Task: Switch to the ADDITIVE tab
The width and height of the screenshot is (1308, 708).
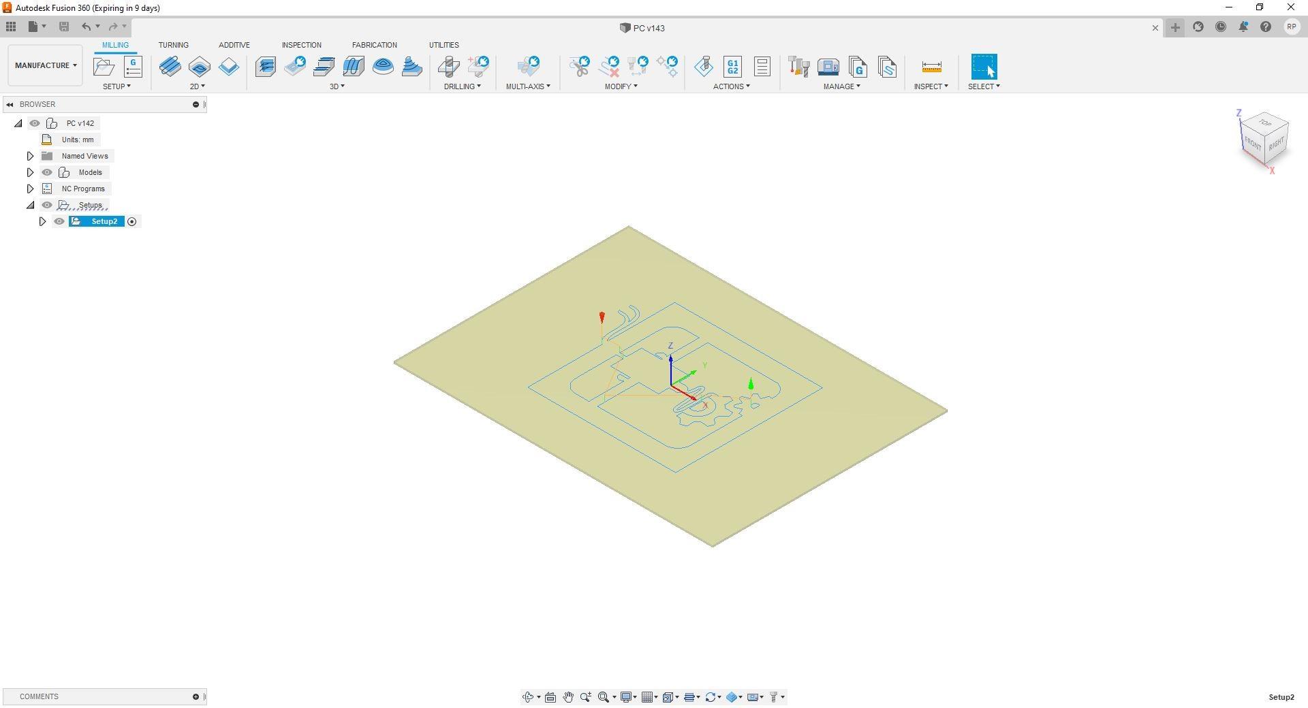Action: 234,45
